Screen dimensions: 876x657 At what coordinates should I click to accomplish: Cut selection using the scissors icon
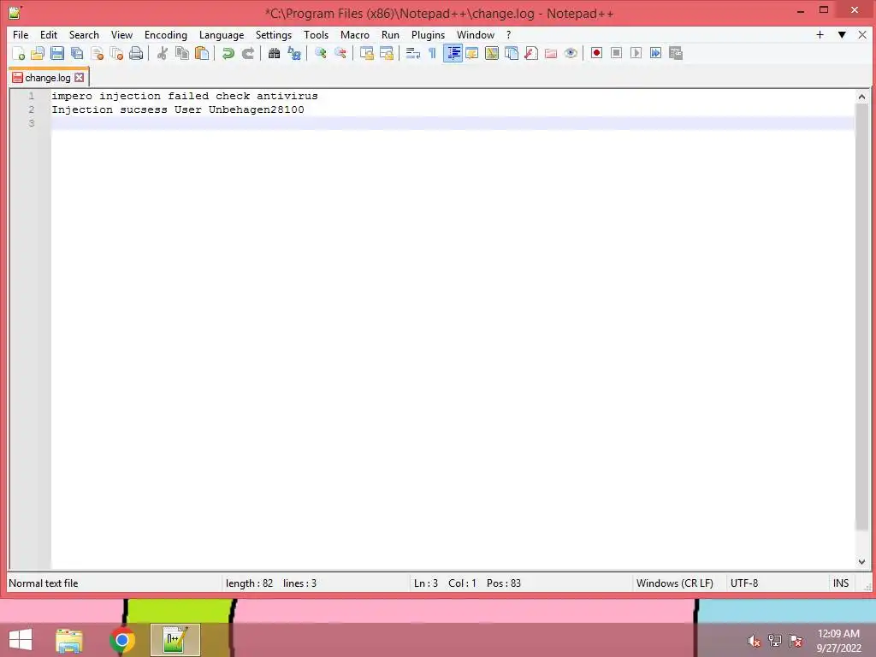162,53
